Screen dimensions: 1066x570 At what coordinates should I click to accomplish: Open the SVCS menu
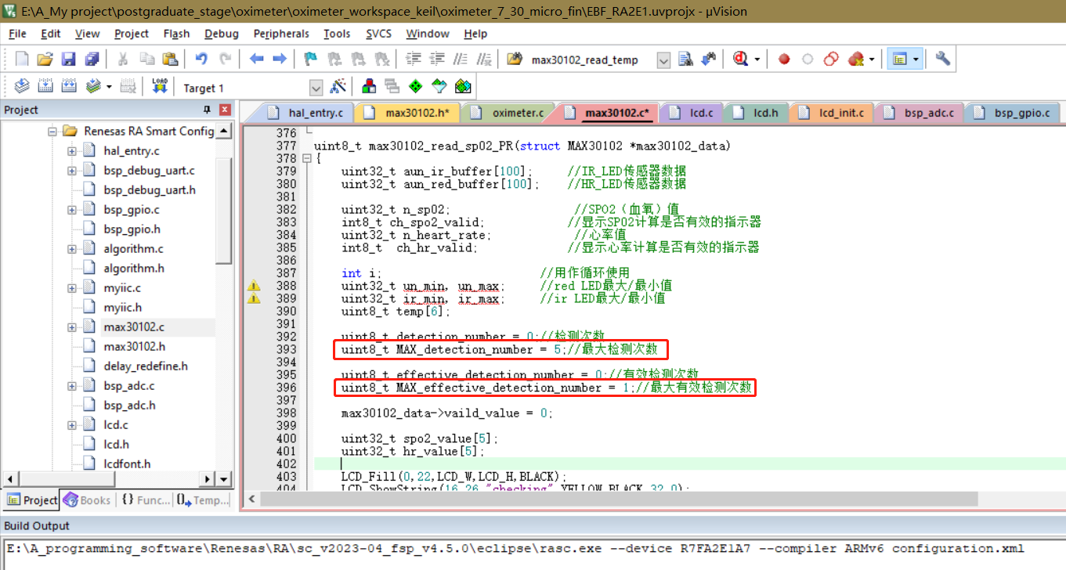[x=378, y=34]
